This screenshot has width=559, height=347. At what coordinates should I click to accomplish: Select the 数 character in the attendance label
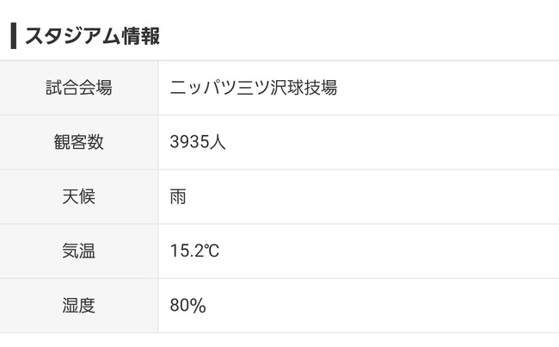pos(95,142)
